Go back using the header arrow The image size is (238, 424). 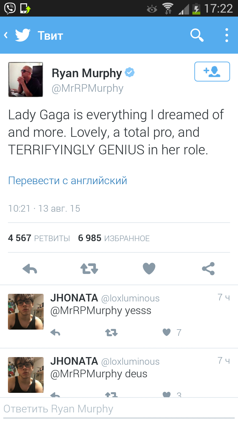tap(6, 35)
